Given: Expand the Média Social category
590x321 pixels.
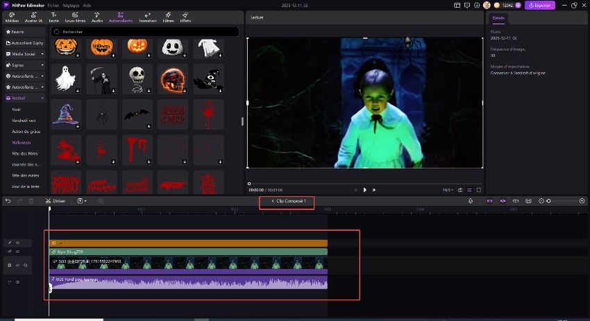Looking at the screenshot, I should [25, 54].
